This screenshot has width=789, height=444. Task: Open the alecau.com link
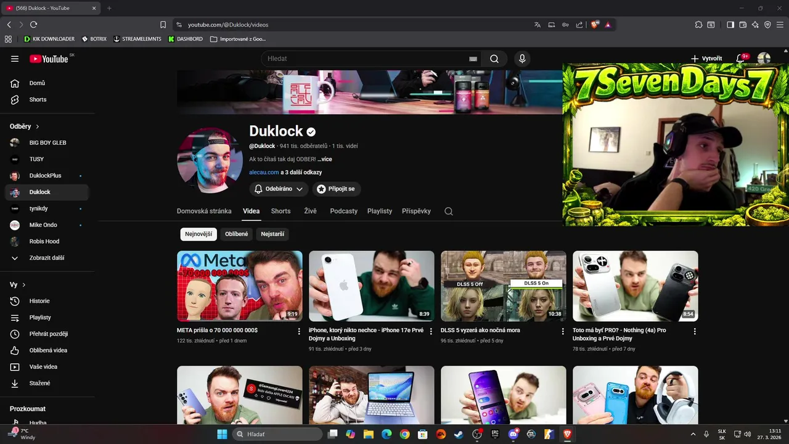click(x=264, y=173)
